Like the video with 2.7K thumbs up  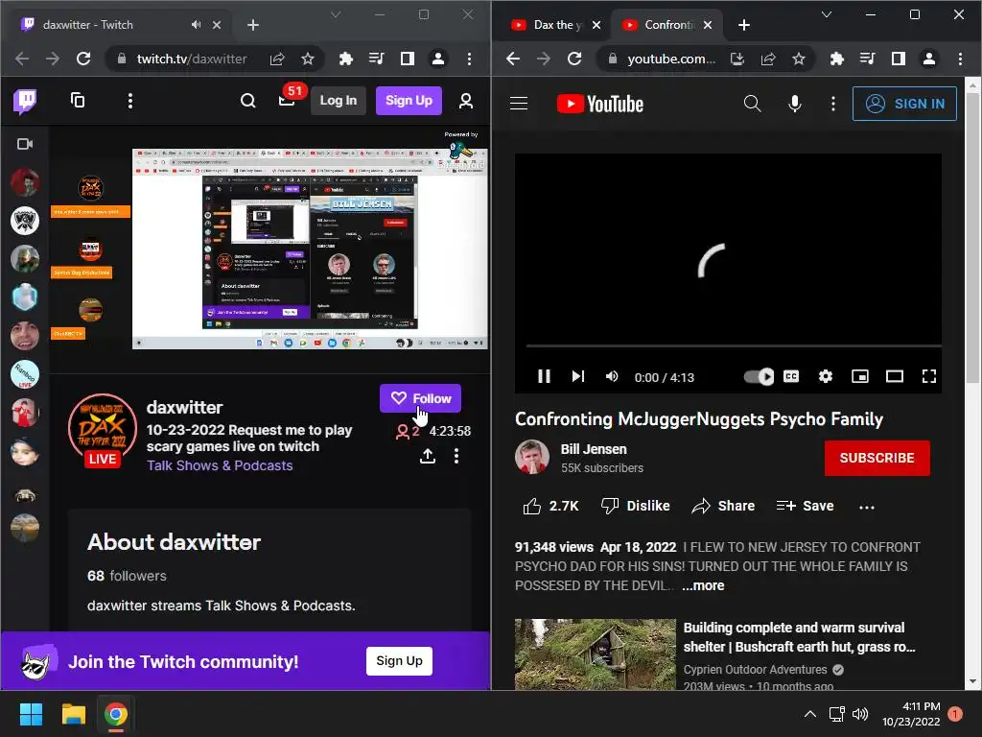pos(550,506)
